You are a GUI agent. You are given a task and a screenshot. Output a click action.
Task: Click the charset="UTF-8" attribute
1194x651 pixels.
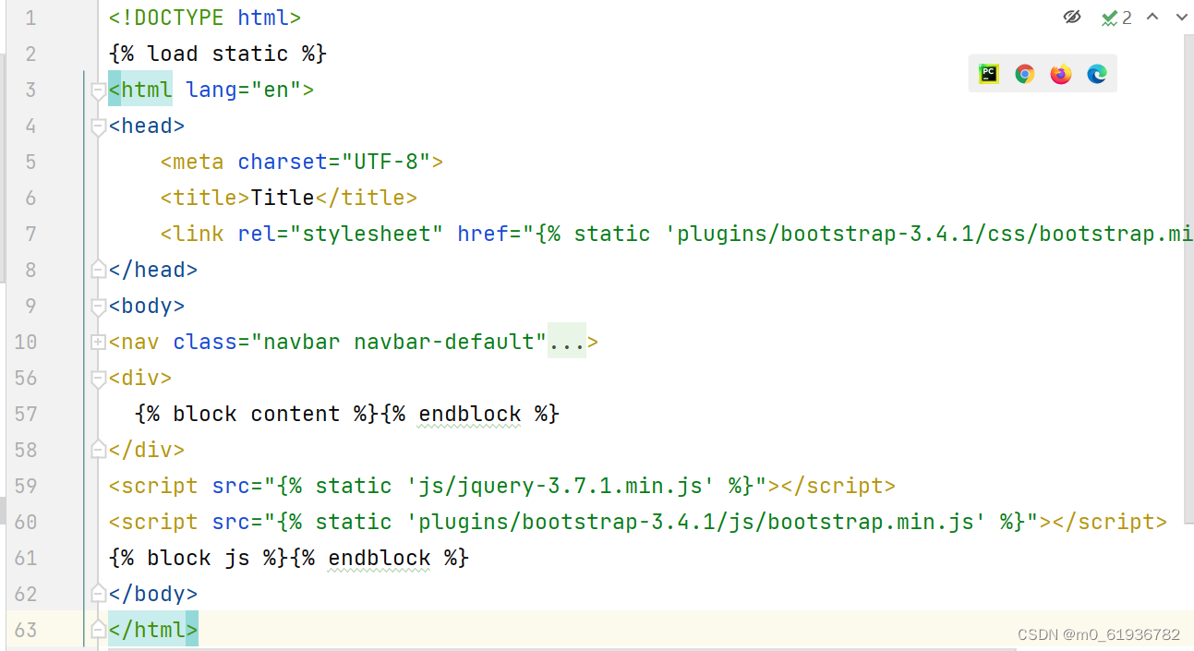pyautogui.click(x=334, y=162)
